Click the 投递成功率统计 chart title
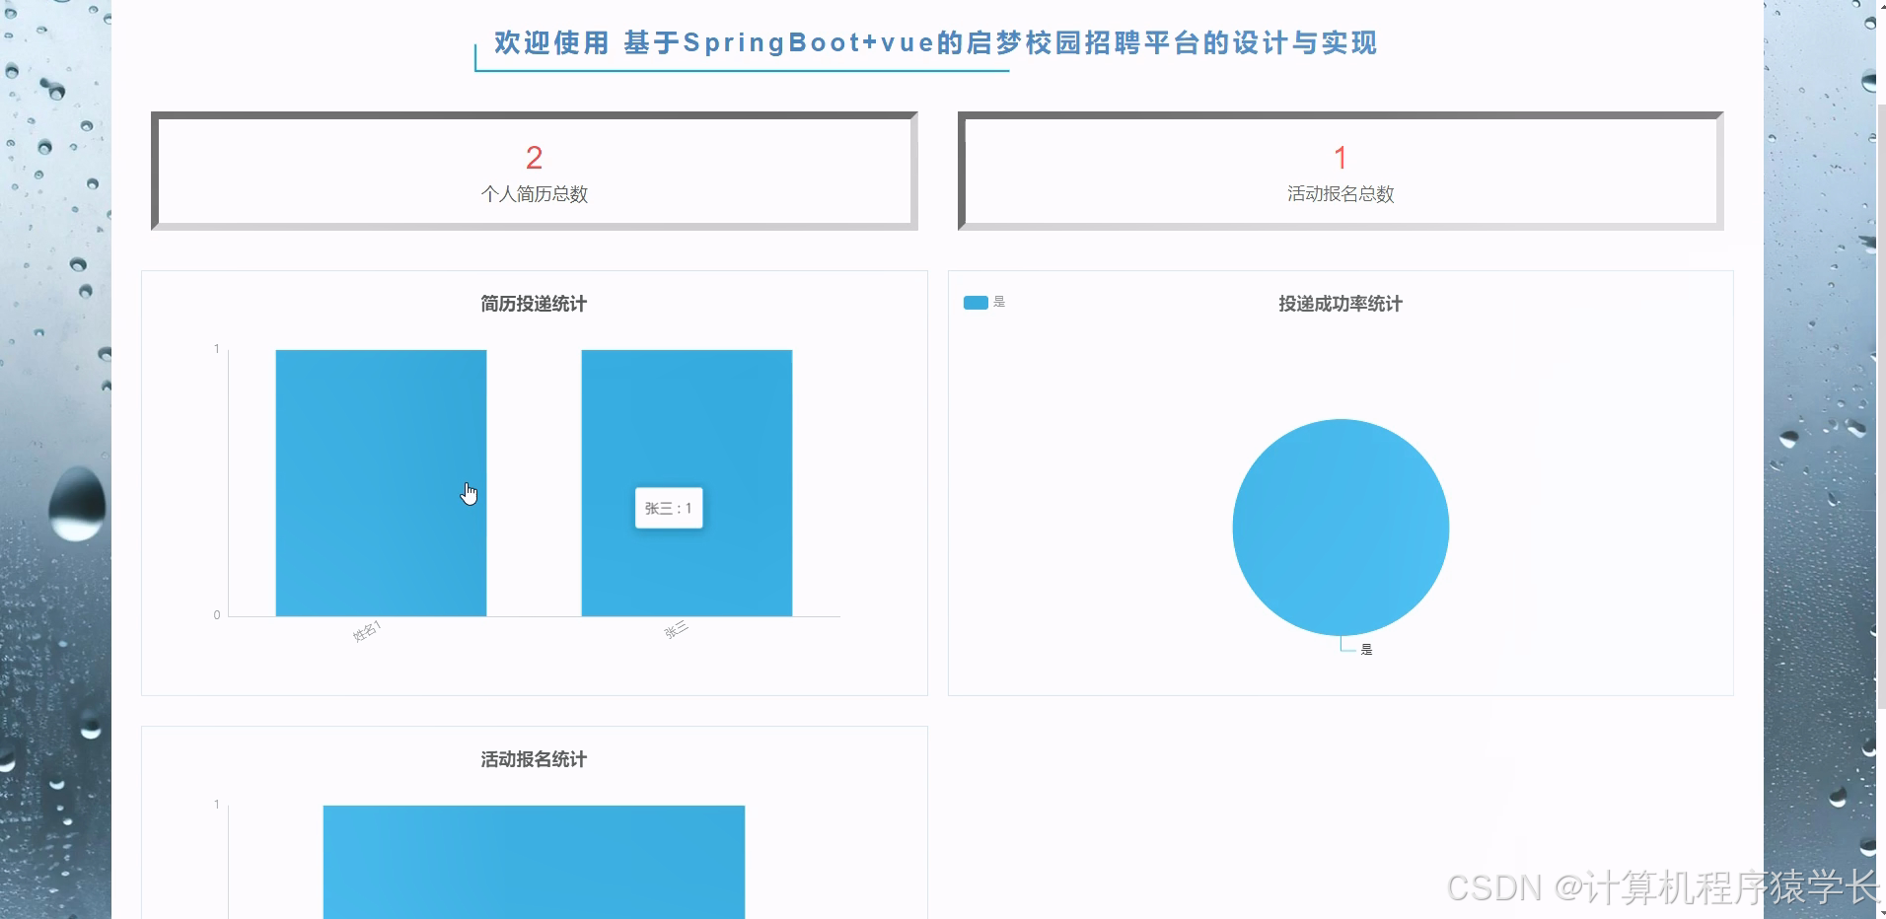Image resolution: width=1886 pixels, height=919 pixels. 1340,304
